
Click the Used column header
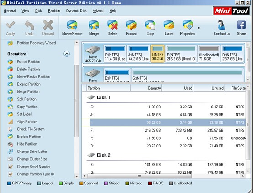[x=178, y=88]
